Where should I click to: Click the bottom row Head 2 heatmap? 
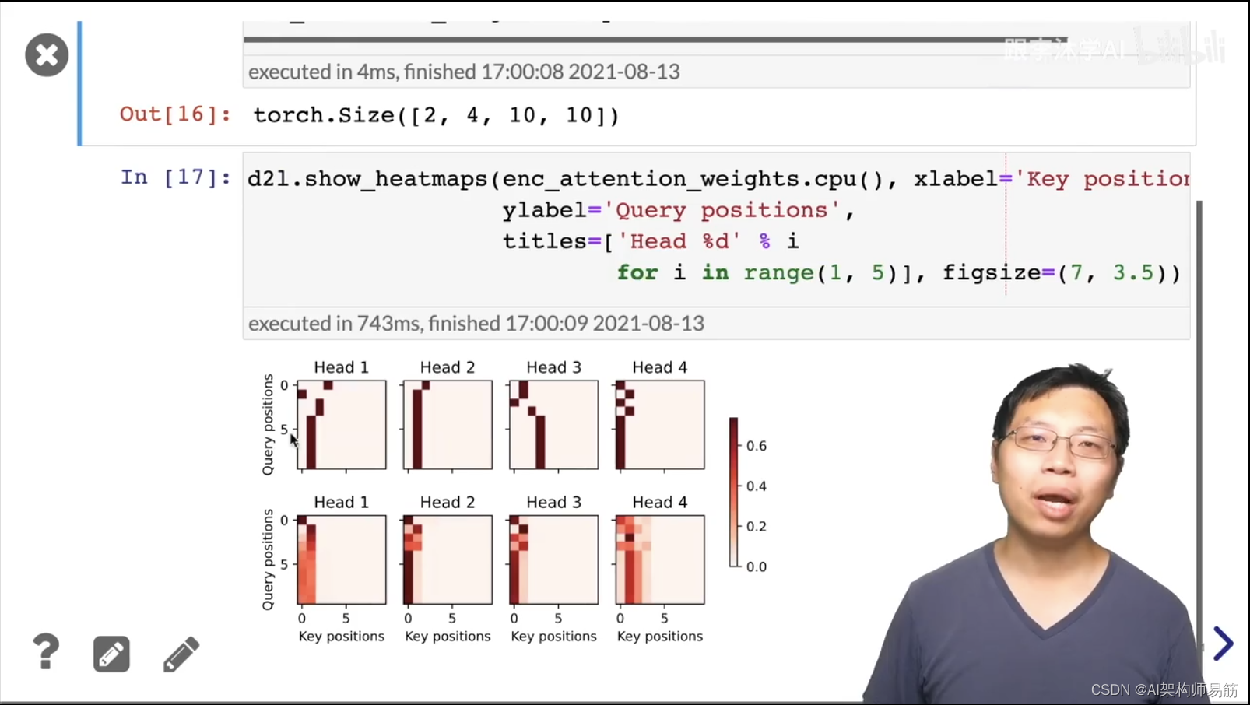tap(448, 559)
